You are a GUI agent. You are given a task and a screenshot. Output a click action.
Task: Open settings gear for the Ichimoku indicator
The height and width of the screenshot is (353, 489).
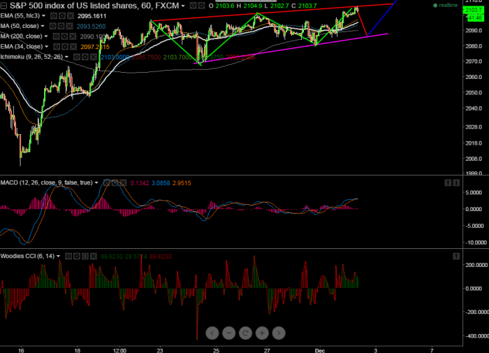click(x=85, y=57)
